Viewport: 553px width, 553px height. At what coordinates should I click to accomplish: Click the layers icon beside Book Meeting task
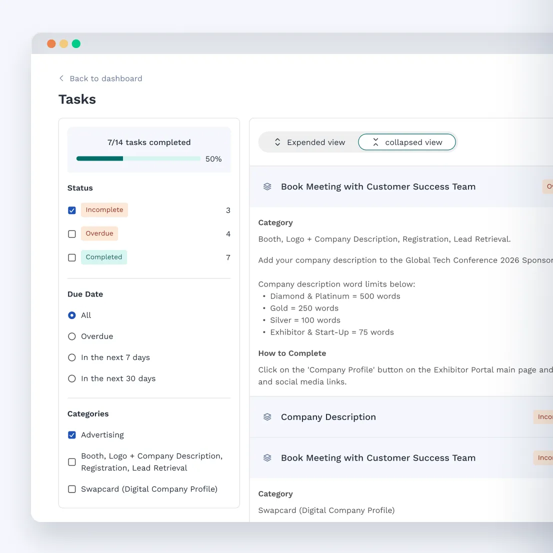[267, 186]
